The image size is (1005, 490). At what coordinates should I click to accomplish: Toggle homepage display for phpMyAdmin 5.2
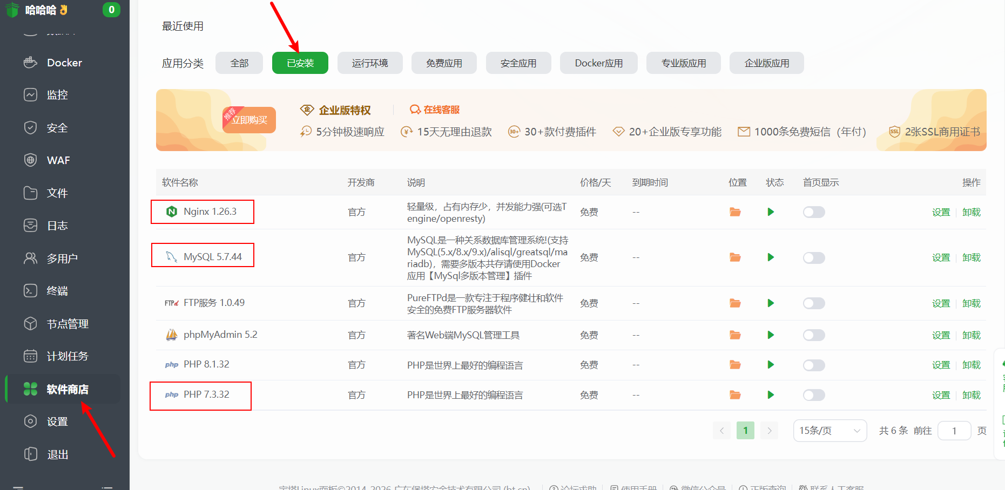tap(814, 335)
